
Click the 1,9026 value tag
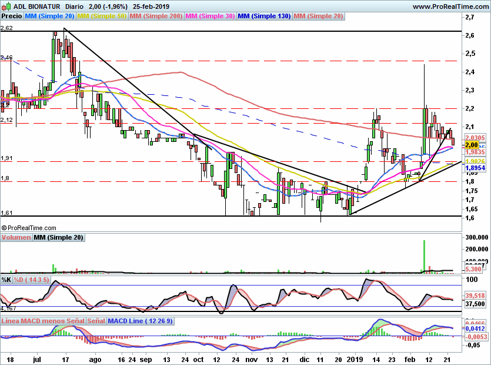pos(475,161)
